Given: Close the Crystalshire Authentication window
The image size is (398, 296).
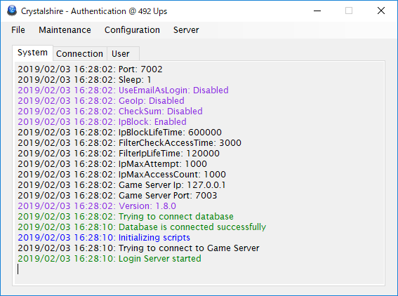Looking at the screenshot, I should (x=381, y=11).
